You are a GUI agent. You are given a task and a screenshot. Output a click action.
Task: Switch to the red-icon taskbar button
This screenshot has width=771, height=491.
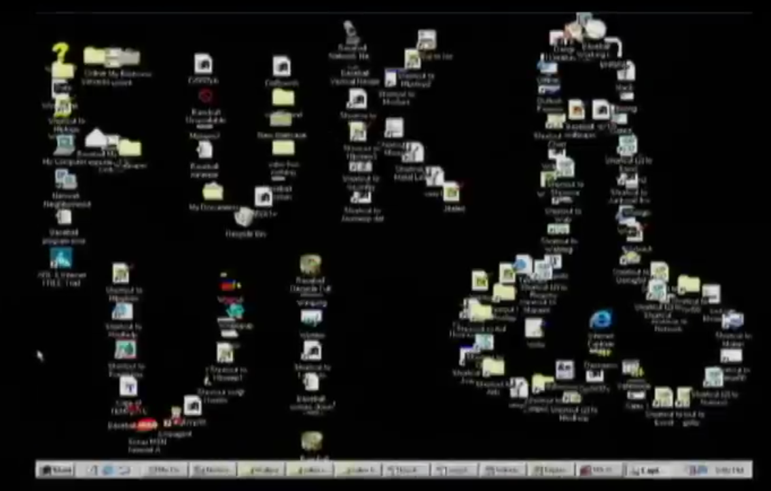coord(598,471)
